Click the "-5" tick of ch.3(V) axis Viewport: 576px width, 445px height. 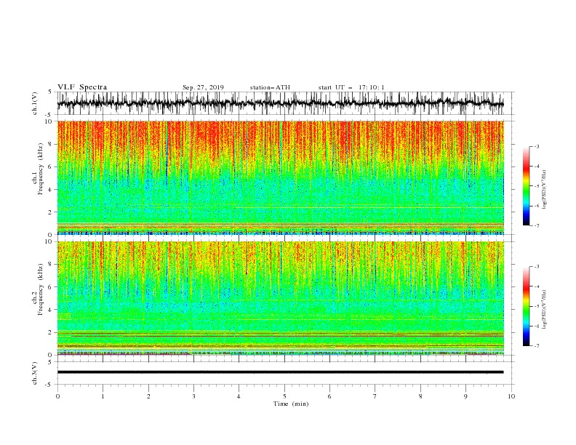coord(49,385)
